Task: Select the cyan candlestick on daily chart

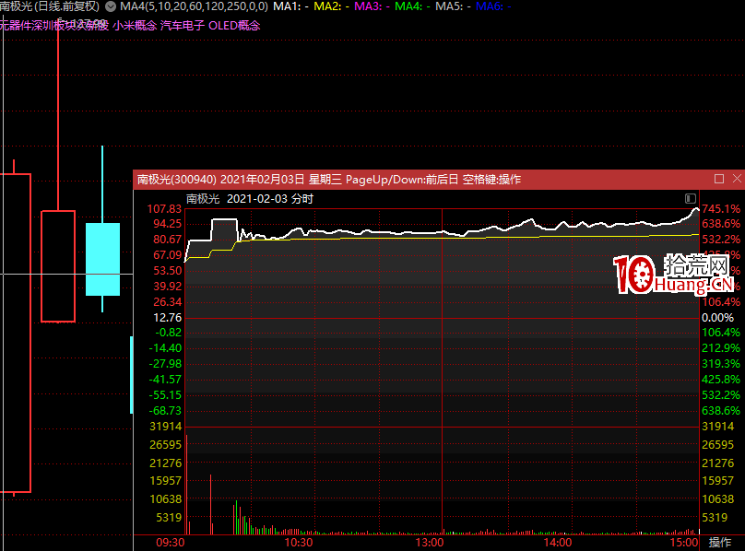Action: point(102,259)
